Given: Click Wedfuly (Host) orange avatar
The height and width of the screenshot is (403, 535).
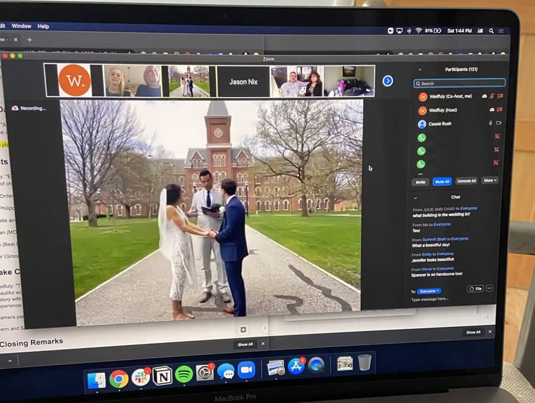Looking at the screenshot, I should point(423,111).
